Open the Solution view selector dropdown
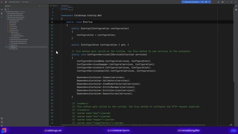Screen dimensions: 238x134 click(x=8, y=6)
